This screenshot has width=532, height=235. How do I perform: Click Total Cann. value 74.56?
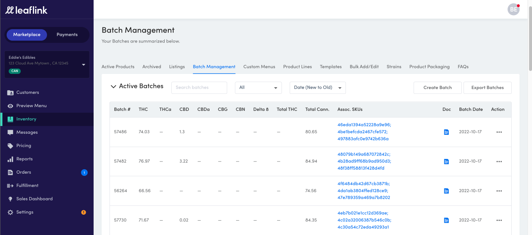311,191
